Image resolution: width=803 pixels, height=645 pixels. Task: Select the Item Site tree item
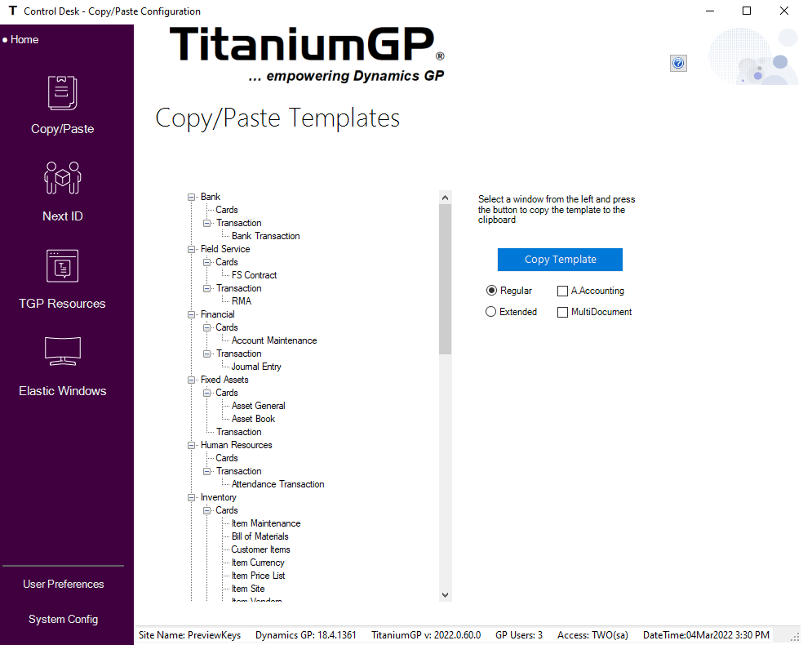[x=248, y=589]
